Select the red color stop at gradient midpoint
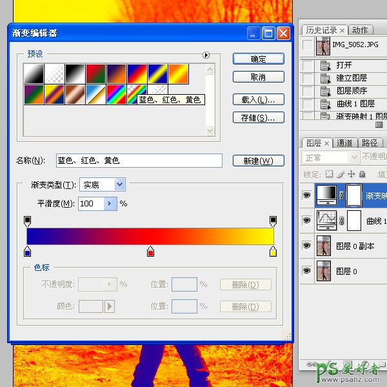The height and width of the screenshot is (387, 387). pos(150,251)
